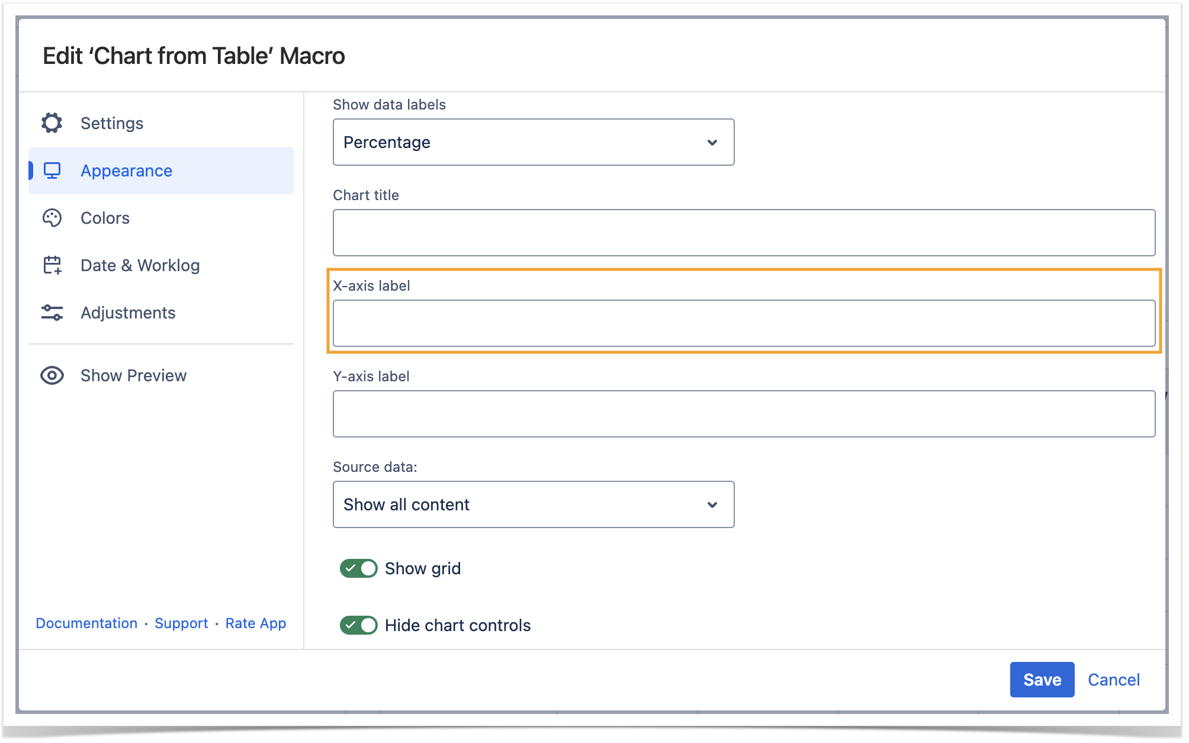
Task: Toggle the Show grid switch
Action: 359,568
